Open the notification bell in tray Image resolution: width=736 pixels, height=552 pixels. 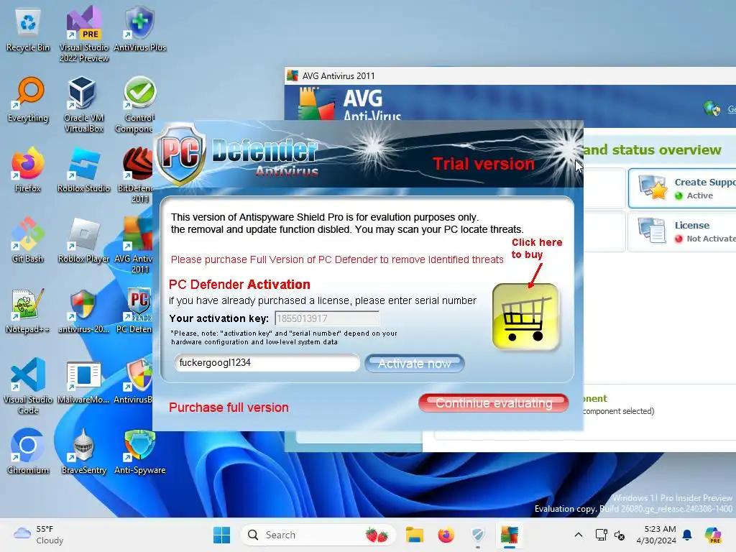[x=687, y=535]
